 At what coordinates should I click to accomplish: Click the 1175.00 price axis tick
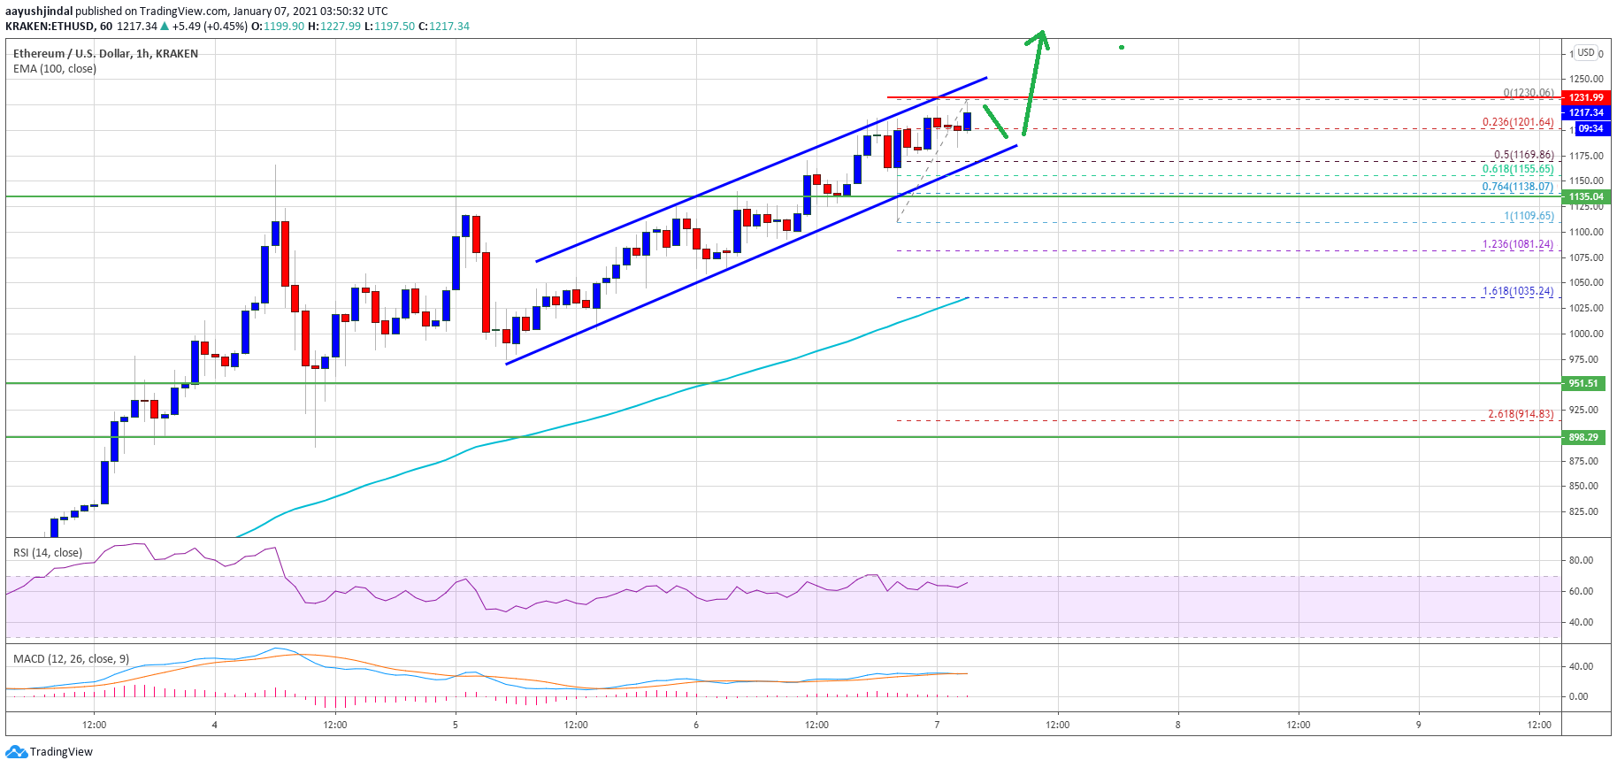[x=1586, y=156]
